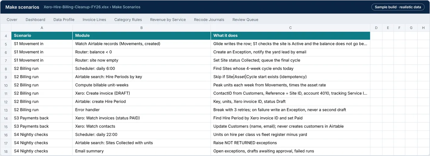
Task: Select cell Airtable search: Hire Periods by key
Action: click(x=142, y=77)
